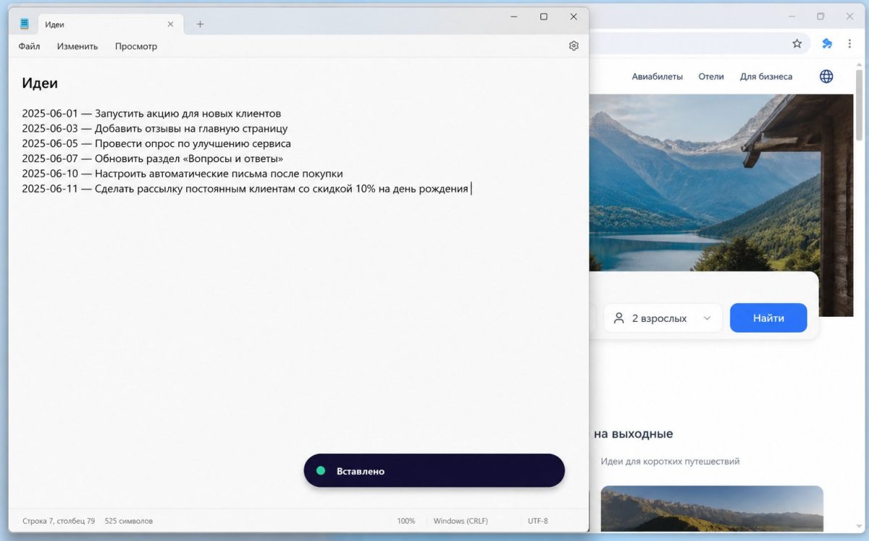Open the Авиабилеты link in browser
This screenshot has height=541, width=869.
click(x=657, y=77)
